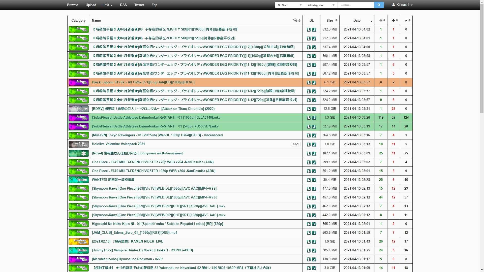Open SubsPlease Battle Athletess 1080p torrent link

156,118
